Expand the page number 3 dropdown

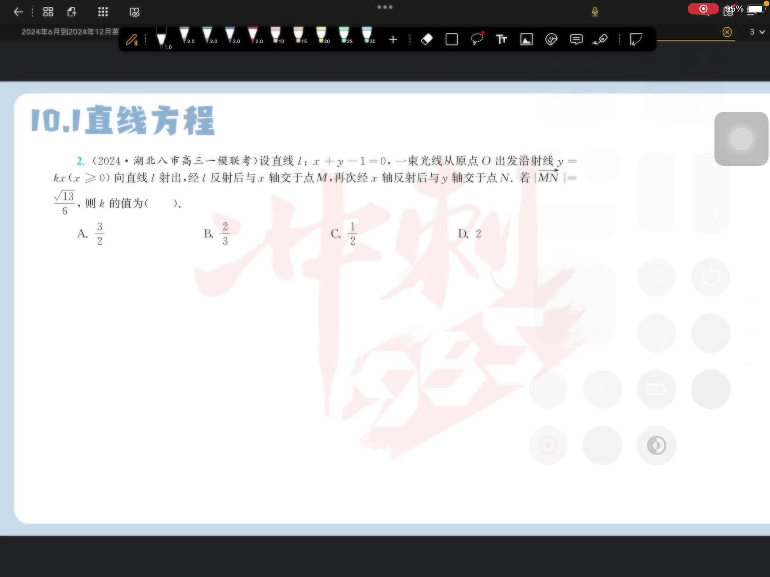coord(757,32)
